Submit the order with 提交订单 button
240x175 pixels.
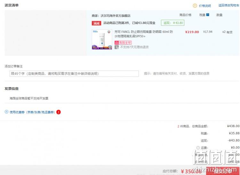[x=223, y=171]
